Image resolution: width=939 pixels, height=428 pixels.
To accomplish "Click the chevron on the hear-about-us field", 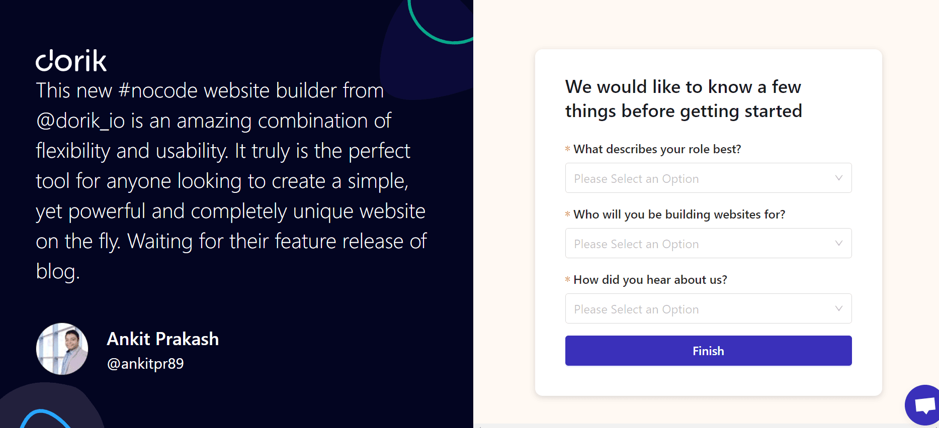I will click(x=838, y=308).
